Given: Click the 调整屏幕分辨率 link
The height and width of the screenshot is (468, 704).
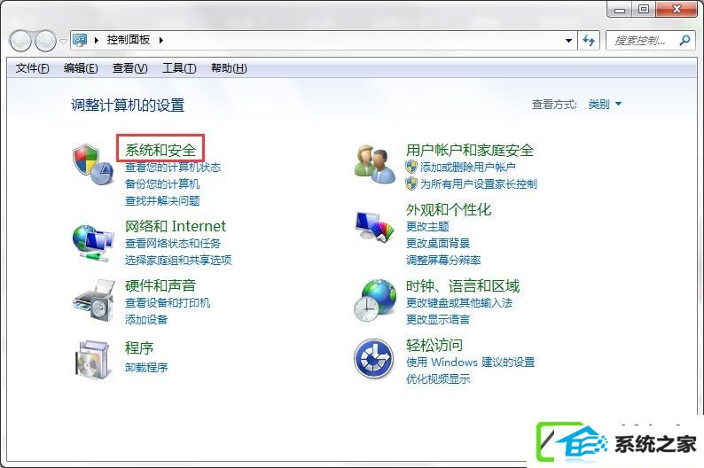Looking at the screenshot, I should coord(443,261).
